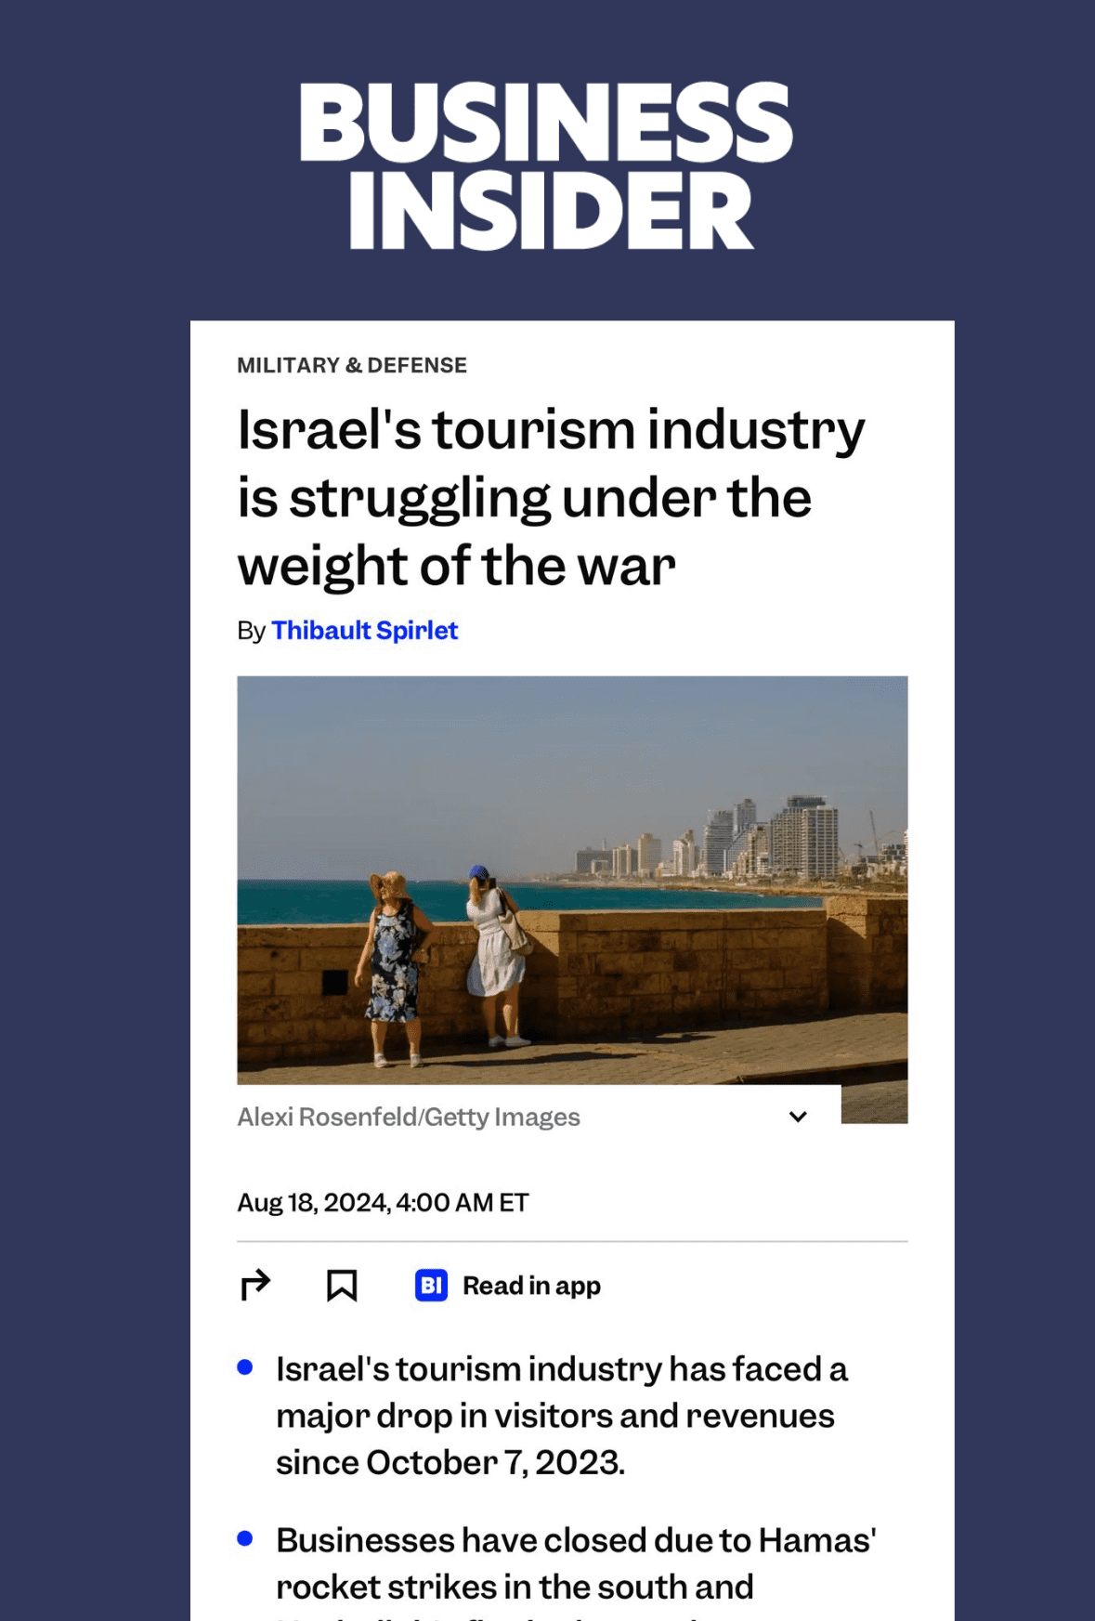Open the article's seaside wall photo

pos(572,880)
